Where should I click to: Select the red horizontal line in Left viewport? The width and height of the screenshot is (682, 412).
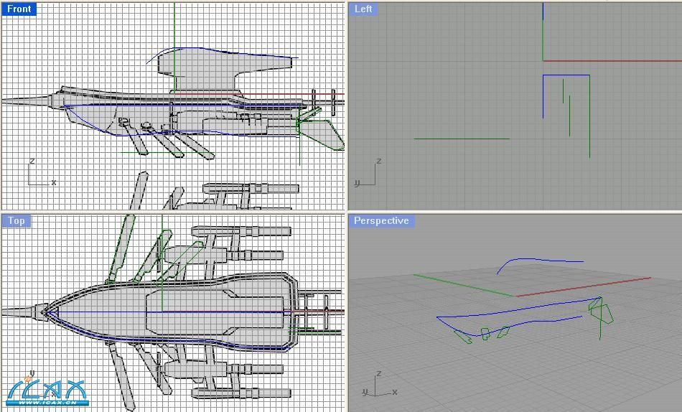click(610, 61)
